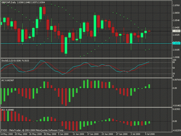This screenshot has height=136, width=181.
Task: Click the GBPCHF,Daily chart title text
Action: (x=8, y=2)
